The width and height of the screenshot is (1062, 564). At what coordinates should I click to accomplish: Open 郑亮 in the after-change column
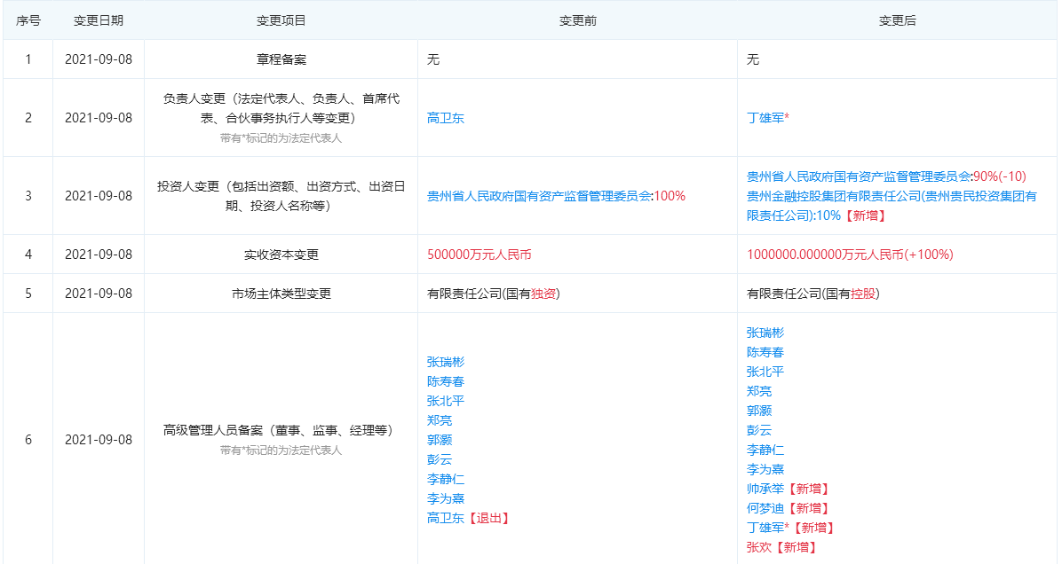click(758, 392)
